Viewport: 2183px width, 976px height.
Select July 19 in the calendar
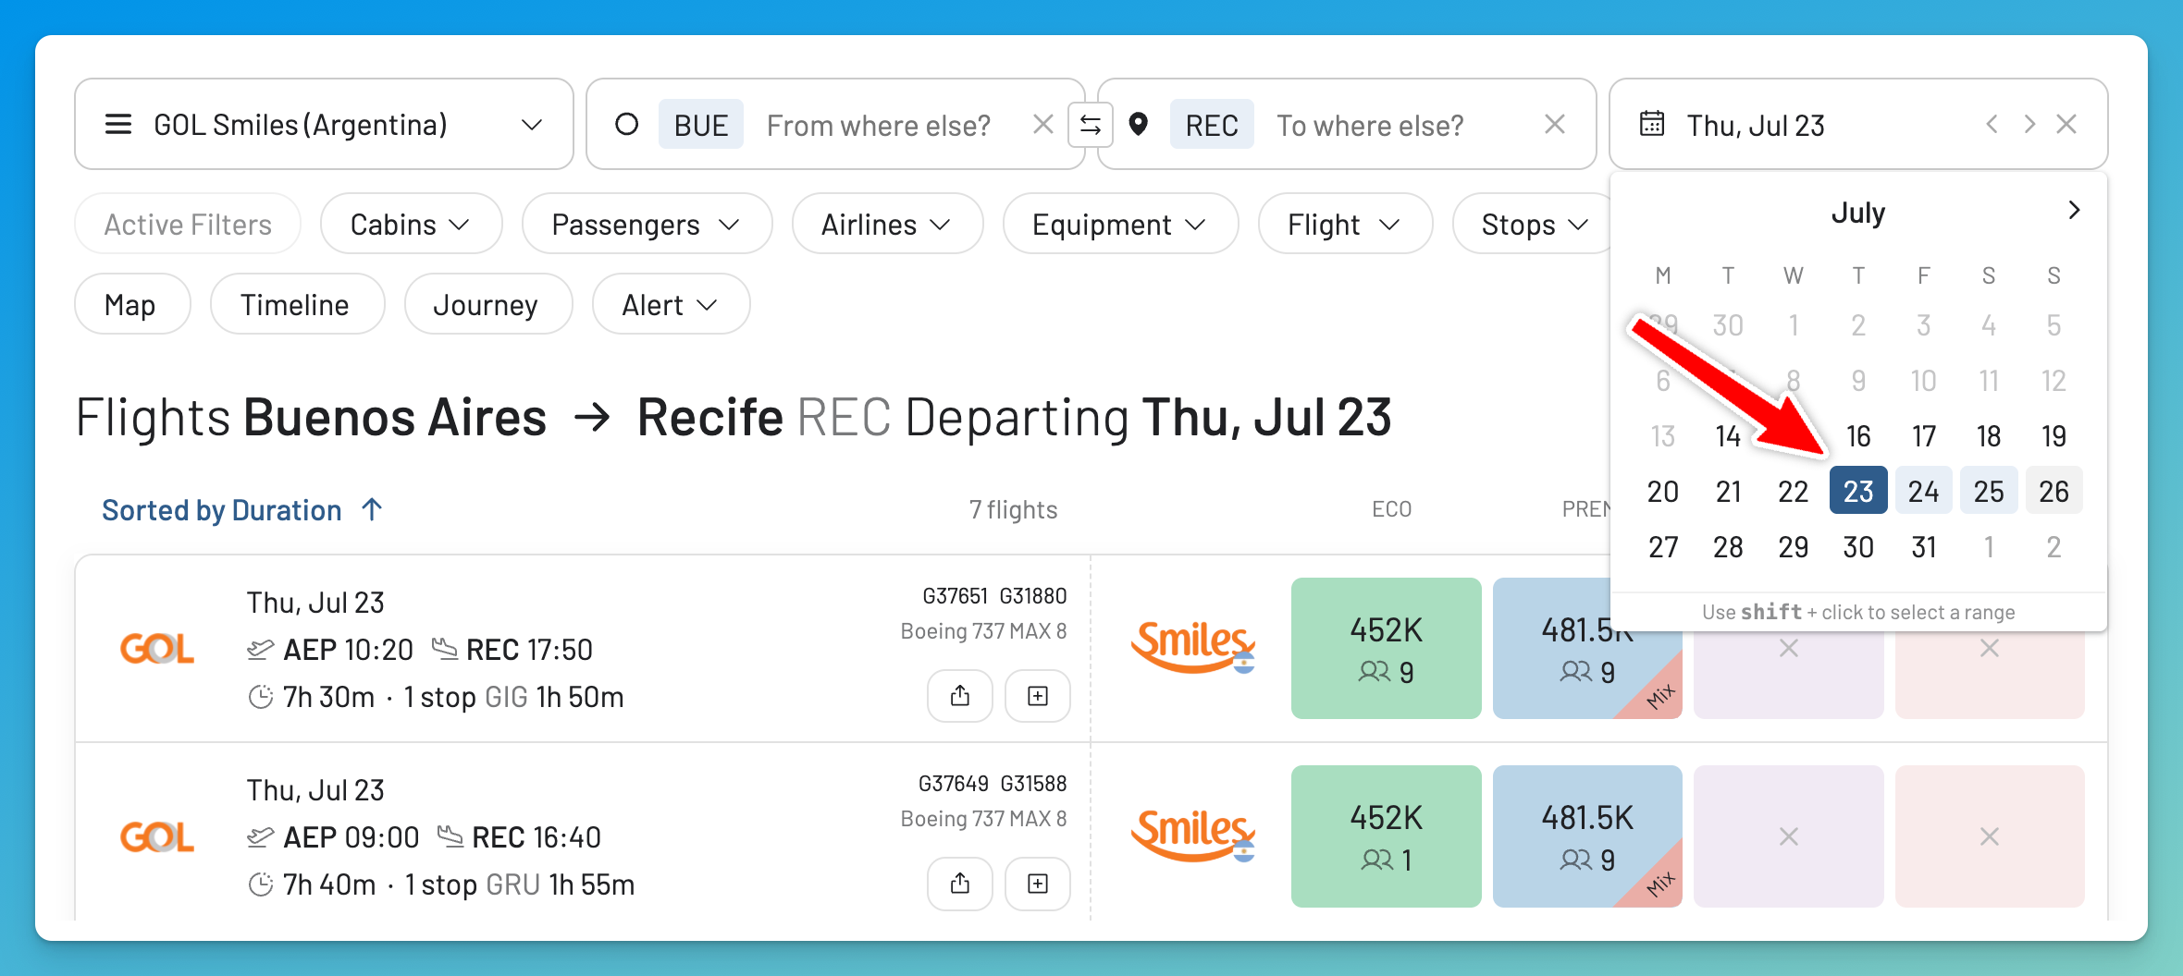(x=2053, y=436)
